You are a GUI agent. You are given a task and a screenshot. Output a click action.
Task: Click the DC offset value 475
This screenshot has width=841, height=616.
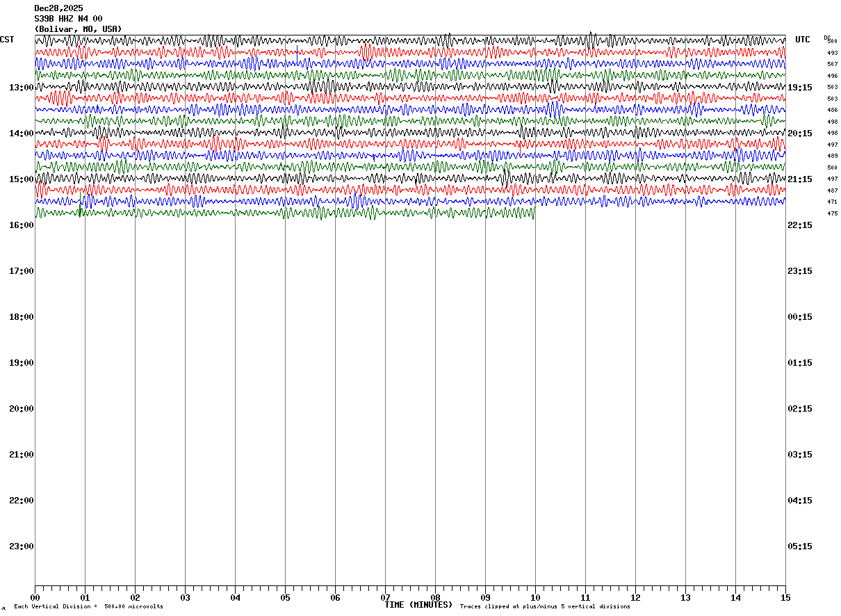(832, 213)
